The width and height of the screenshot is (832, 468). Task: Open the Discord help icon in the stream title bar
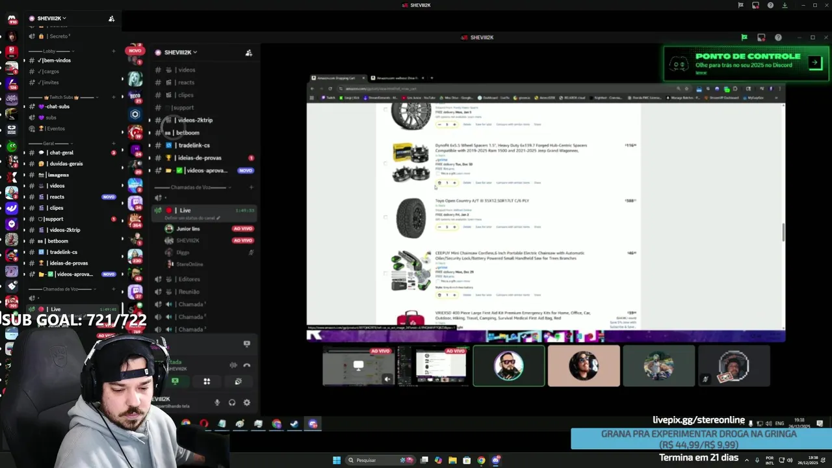(778, 38)
